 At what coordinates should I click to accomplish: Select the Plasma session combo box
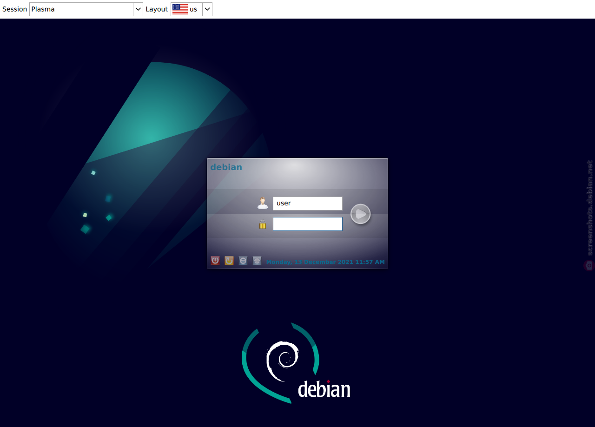pos(86,9)
